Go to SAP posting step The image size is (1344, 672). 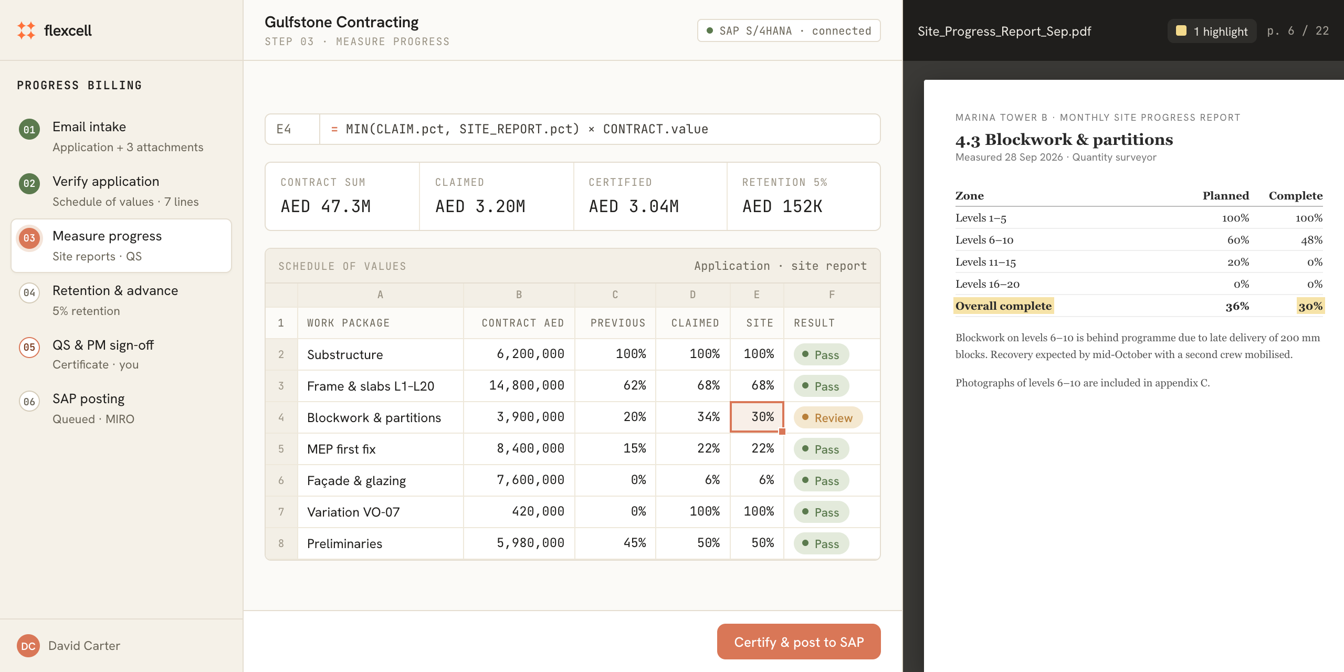[x=121, y=408]
